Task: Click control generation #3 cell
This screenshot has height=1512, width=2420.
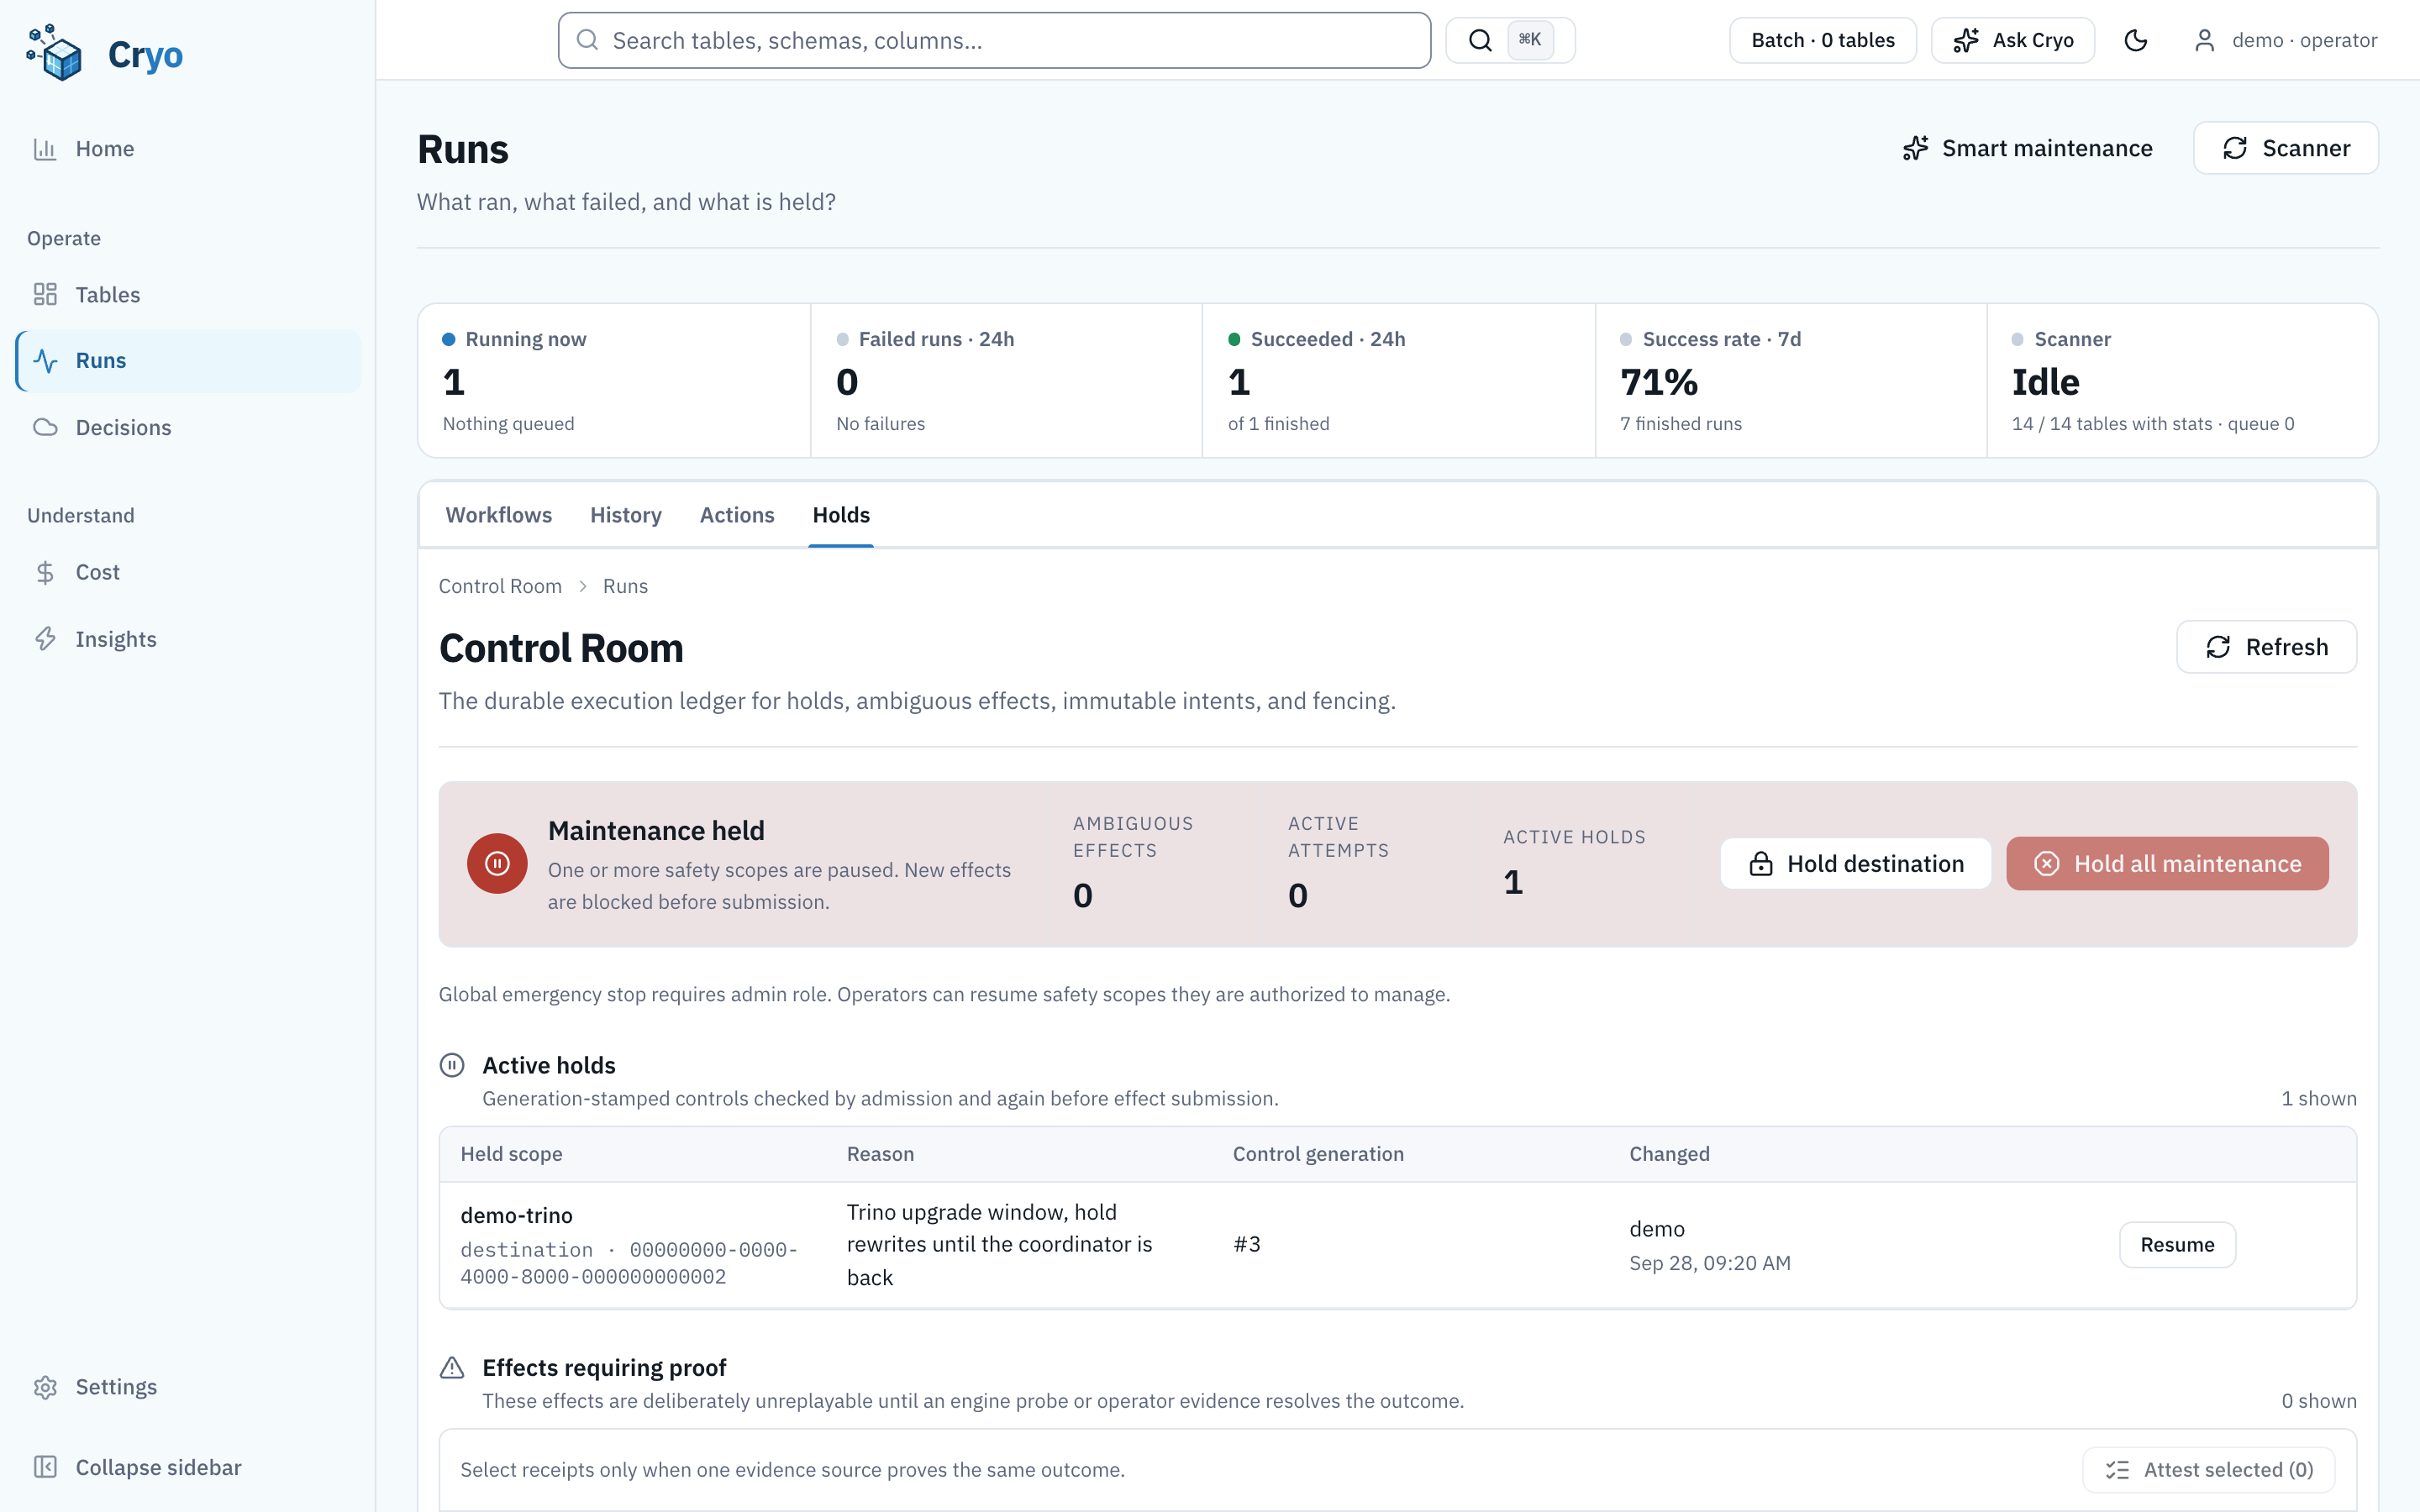Action: tap(1246, 1244)
